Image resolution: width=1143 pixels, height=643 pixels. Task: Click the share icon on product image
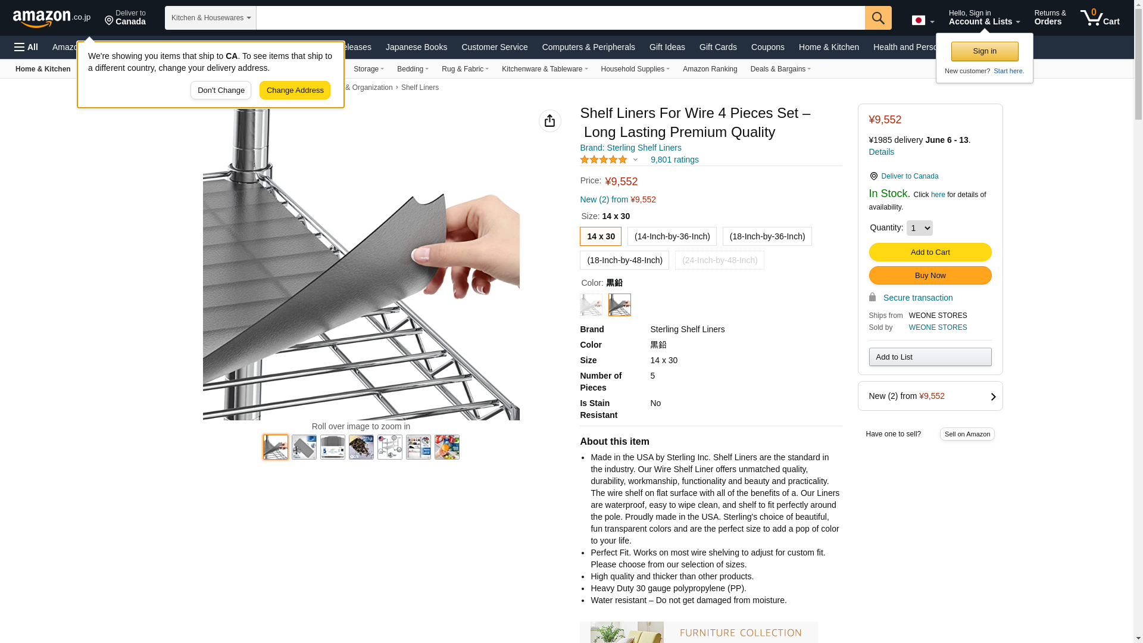coord(549,121)
